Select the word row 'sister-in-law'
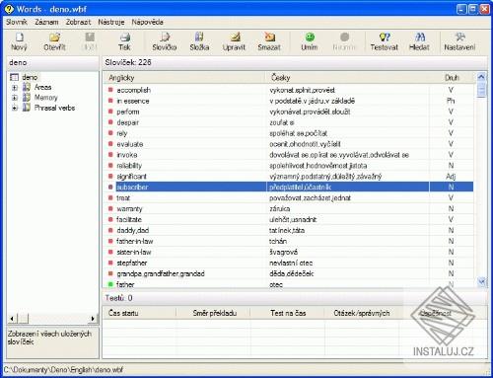493x378 pixels. point(289,252)
